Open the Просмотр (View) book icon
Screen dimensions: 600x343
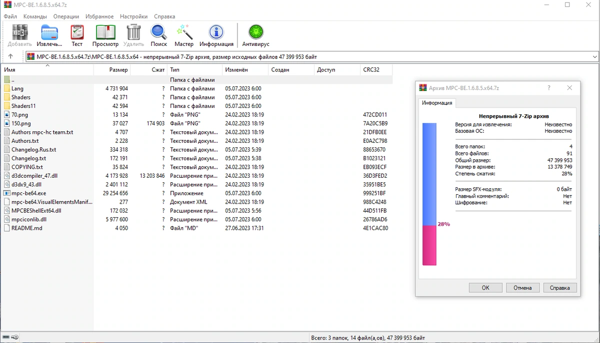(105, 32)
